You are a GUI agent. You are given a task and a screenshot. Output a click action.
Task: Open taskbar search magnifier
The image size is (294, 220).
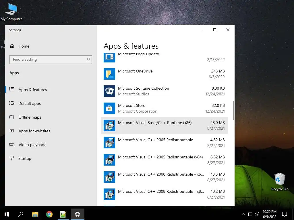[21, 214]
